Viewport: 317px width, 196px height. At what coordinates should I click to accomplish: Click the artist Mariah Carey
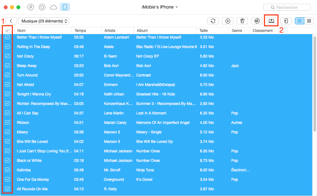tap(115, 123)
